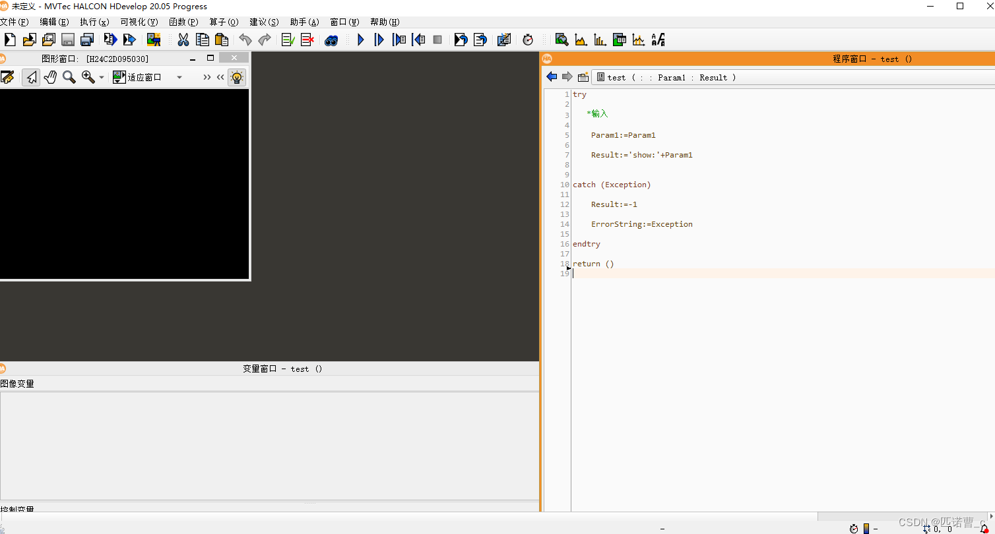The image size is (995, 534).
Task: Open the feature histogram toolbar icon
Action: (x=600, y=40)
